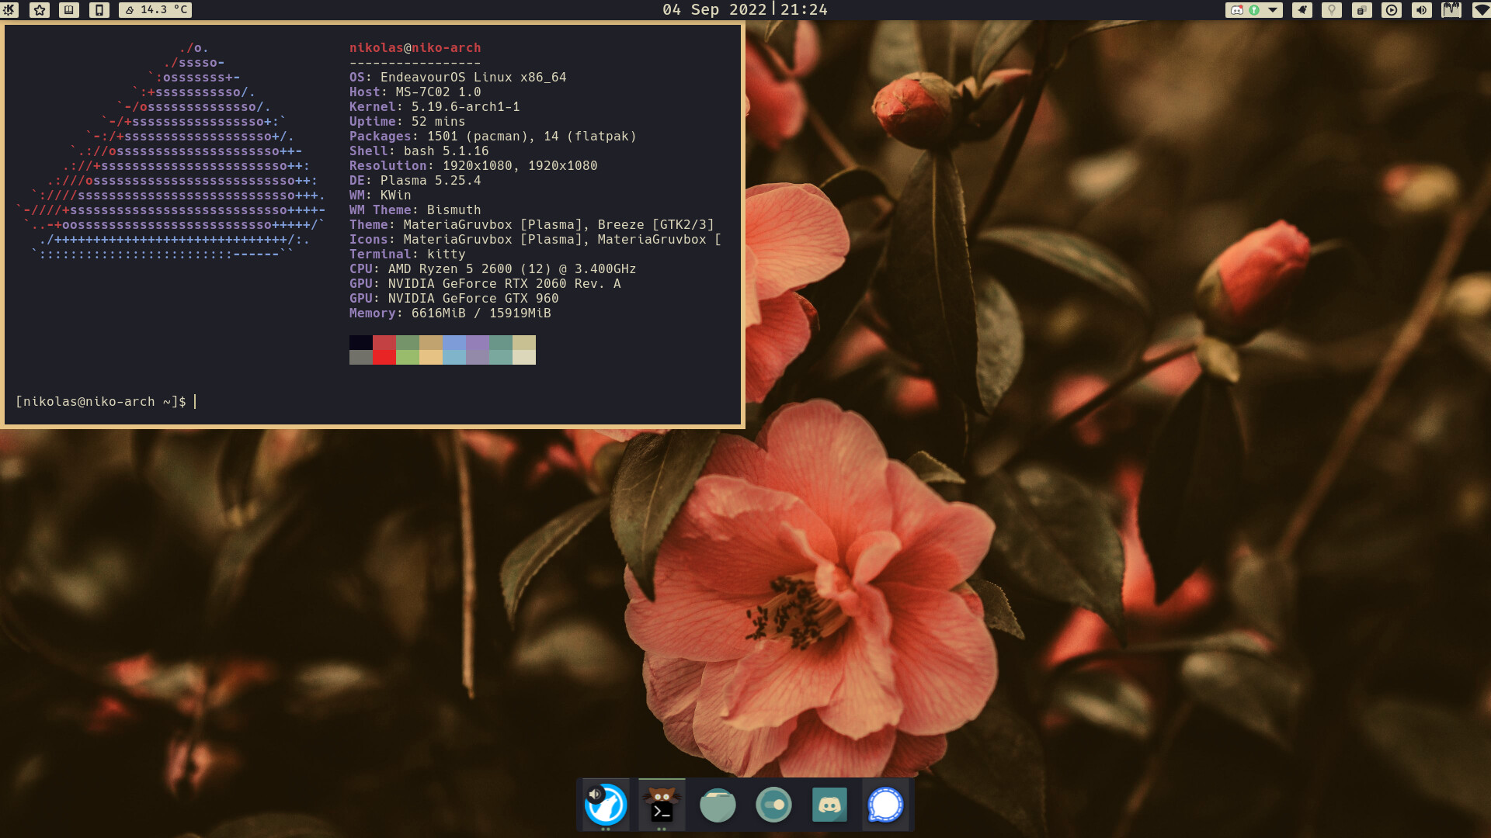Click the 'Terminal: kitty' line
Viewport: 1491px width, 838px height.
pos(407,255)
